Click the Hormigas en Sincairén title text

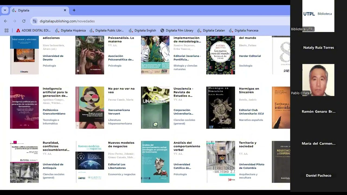pyautogui.click(x=249, y=90)
